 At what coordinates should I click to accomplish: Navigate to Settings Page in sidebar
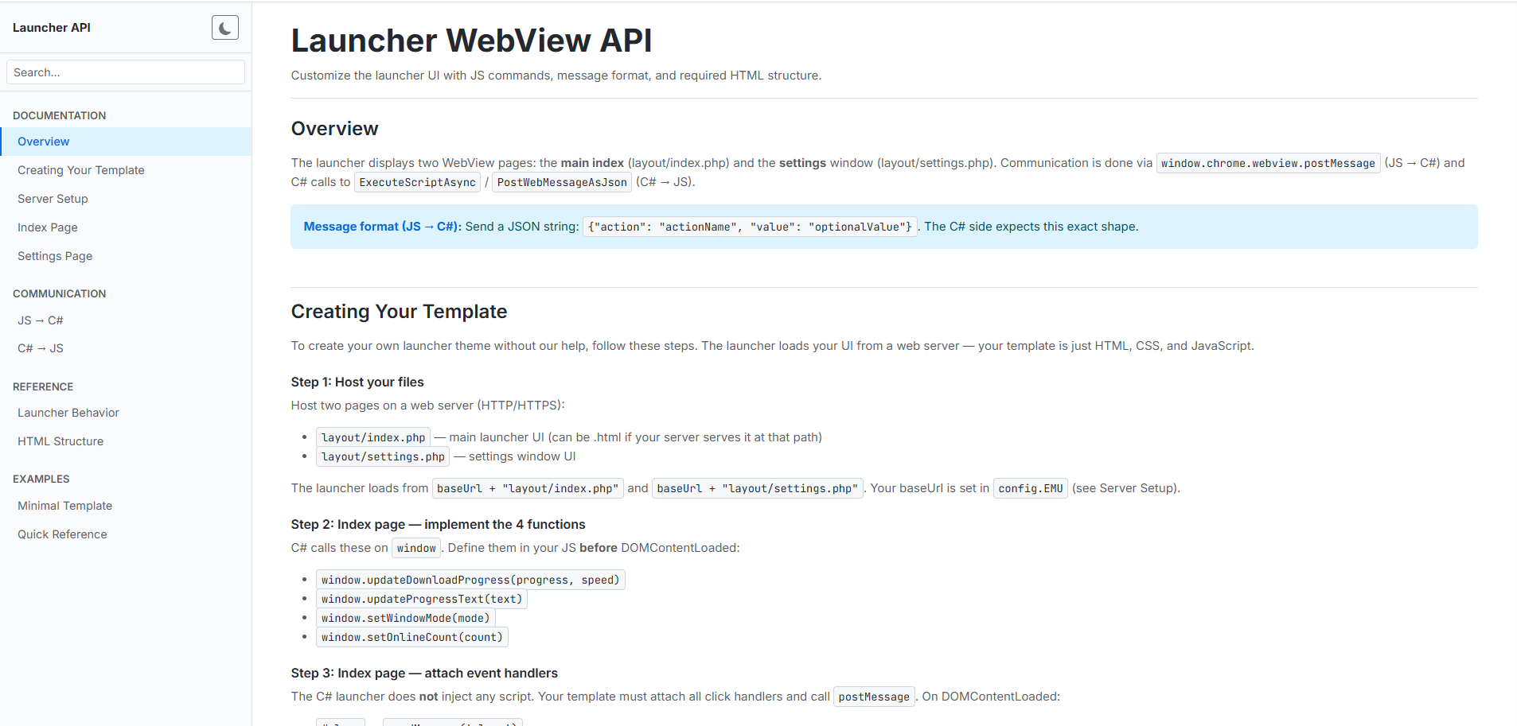(x=55, y=256)
